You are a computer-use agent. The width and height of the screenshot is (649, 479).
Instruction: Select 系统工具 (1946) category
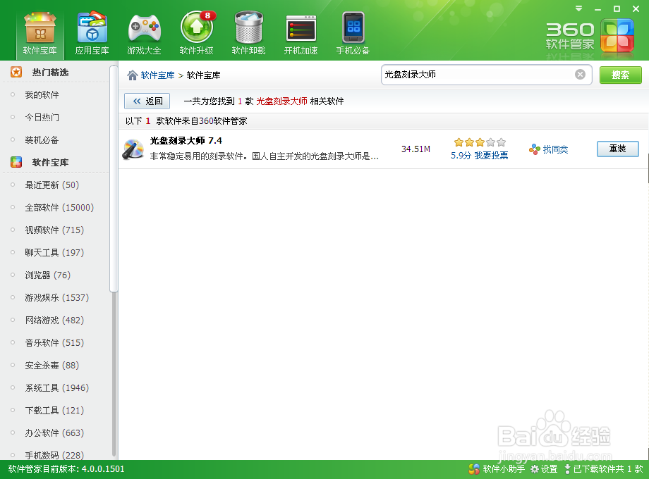click(56, 387)
